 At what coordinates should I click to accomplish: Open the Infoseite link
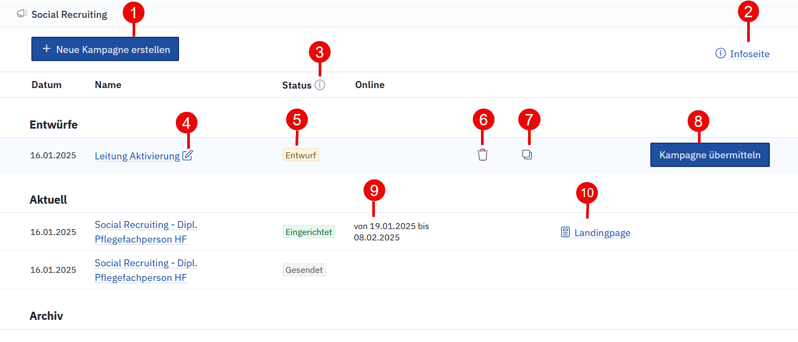tap(749, 54)
